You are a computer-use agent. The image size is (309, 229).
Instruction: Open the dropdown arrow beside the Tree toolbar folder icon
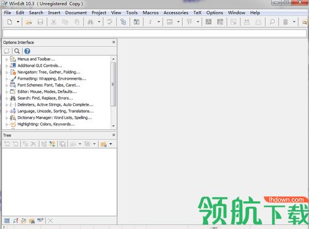(x=111, y=144)
